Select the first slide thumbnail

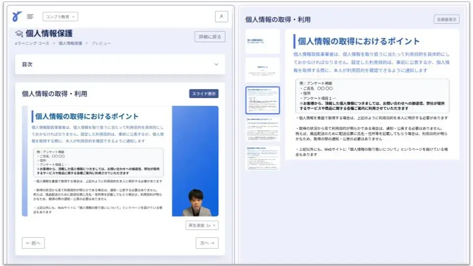pos(263,41)
